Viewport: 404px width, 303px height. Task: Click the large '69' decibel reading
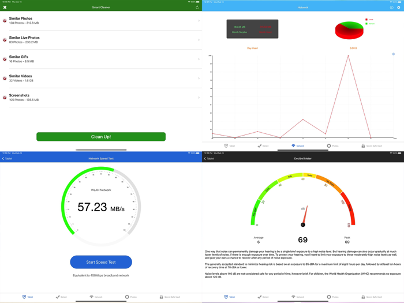pyautogui.click(x=303, y=240)
